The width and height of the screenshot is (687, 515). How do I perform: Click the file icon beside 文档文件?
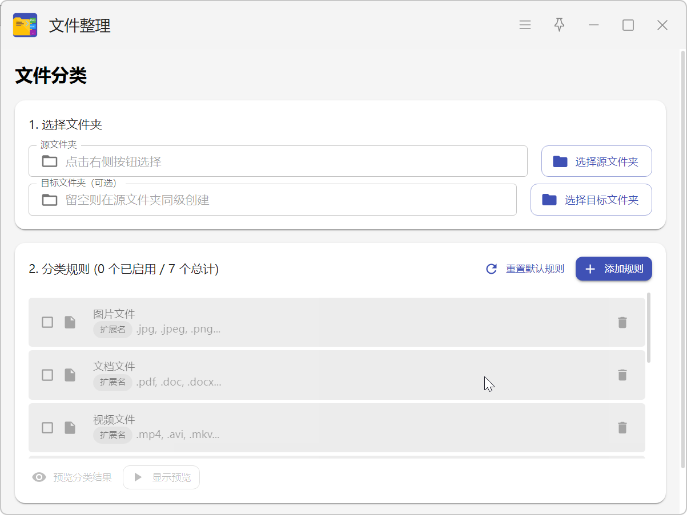pos(70,375)
